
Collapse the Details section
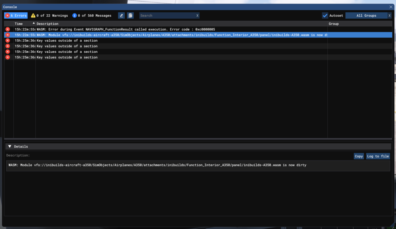tap(10, 147)
